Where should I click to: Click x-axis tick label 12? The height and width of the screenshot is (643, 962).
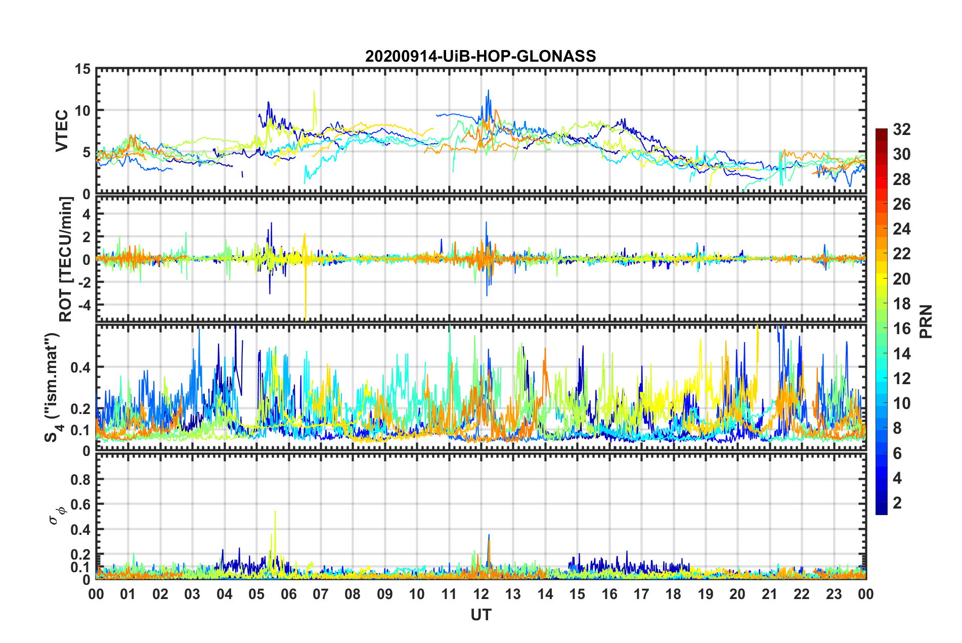point(481,594)
